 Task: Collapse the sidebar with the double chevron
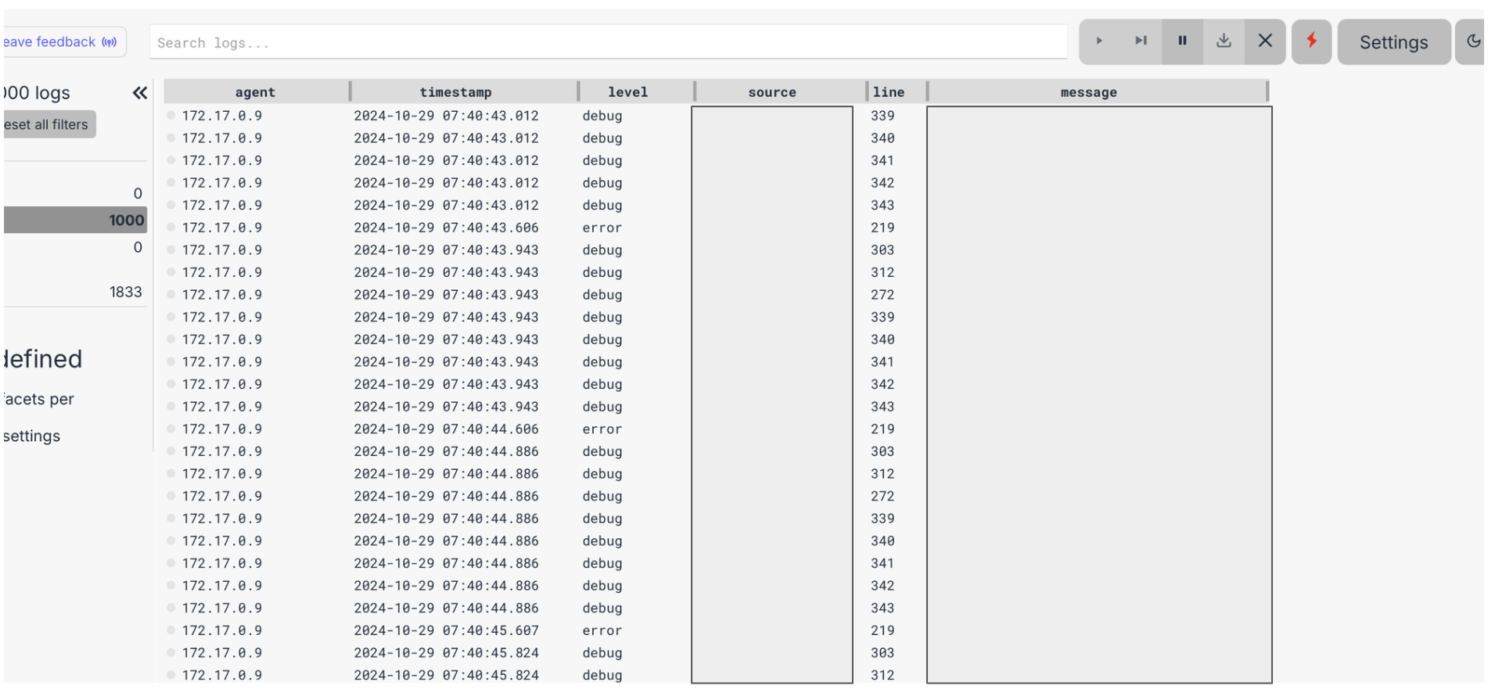[x=140, y=93]
